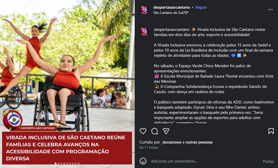Advance carousel with next arrow

point(128,84)
